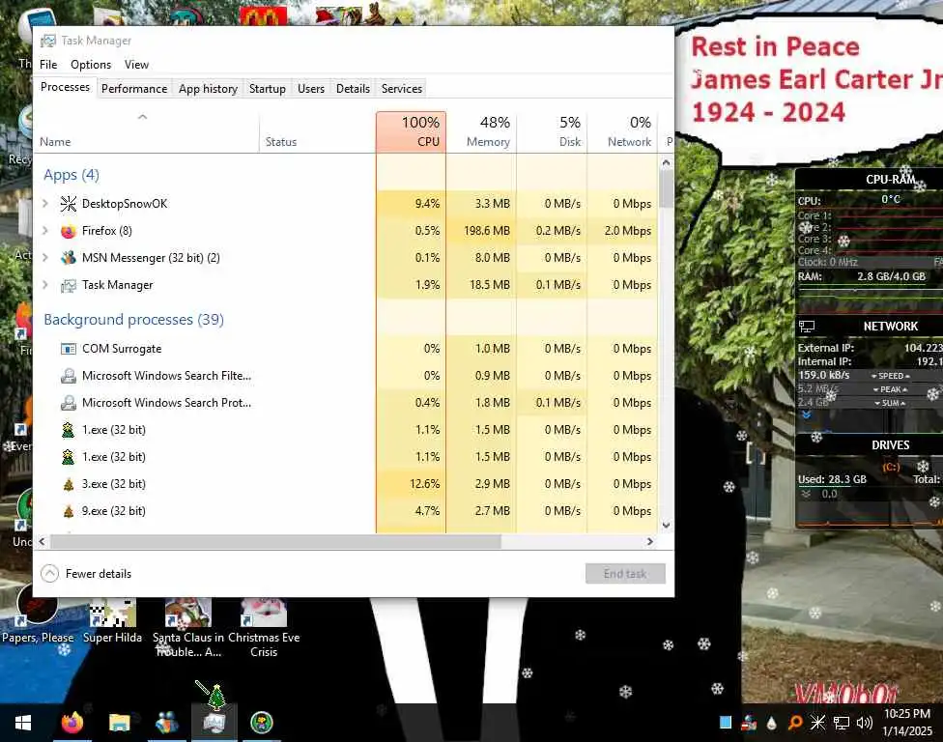Image resolution: width=943 pixels, height=742 pixels.
Task: Switch to the Details tab
Action: click(353, 88)
